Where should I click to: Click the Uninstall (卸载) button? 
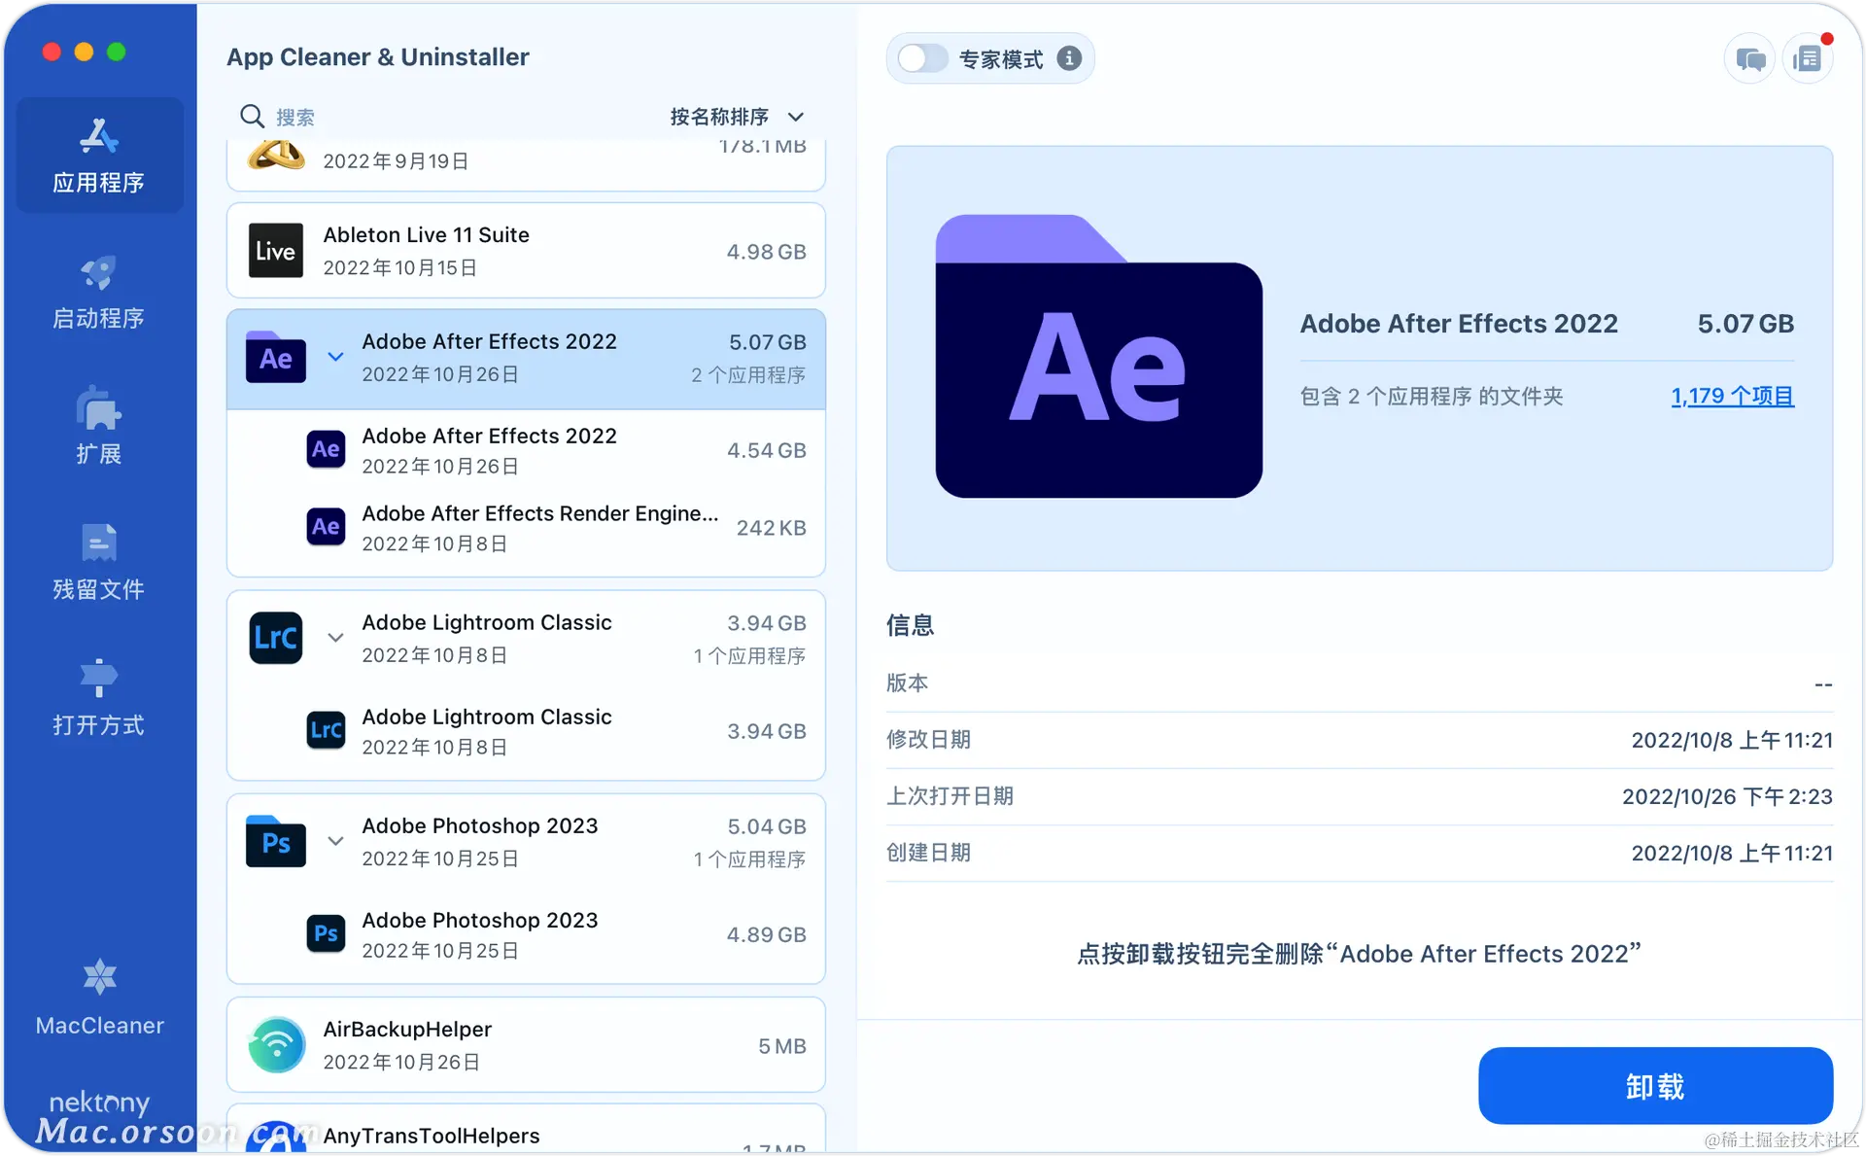tap(1655, 1085)
